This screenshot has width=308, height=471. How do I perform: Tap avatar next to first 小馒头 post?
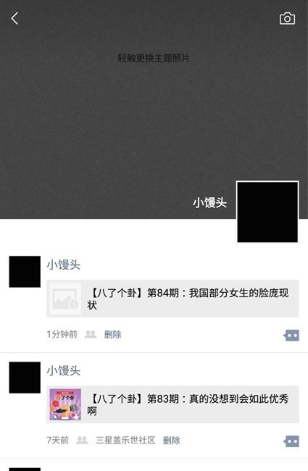pyautogui.click(x=25, y=272)
